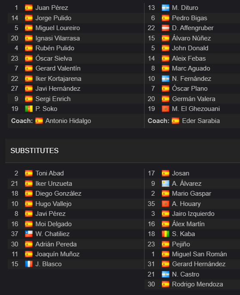The width and height of the screenshot is (240, 295).
Task: Click Spain flag beside coach Antonio Hidalgo
Action: 39,121
